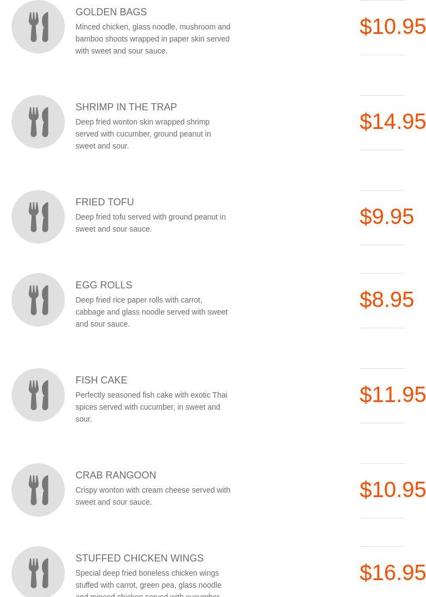Image resolution: width=426 pixels, height=597 pixels.
Task: Open the Crab Rangoon title
Action: point(116,475)
